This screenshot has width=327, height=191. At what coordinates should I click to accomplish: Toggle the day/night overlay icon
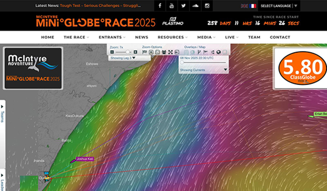coord(193,52)
